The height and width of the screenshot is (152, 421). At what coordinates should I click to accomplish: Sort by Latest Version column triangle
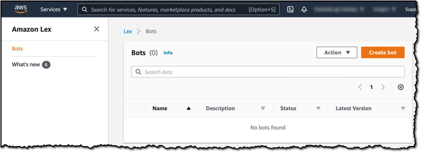pos(403,108)
